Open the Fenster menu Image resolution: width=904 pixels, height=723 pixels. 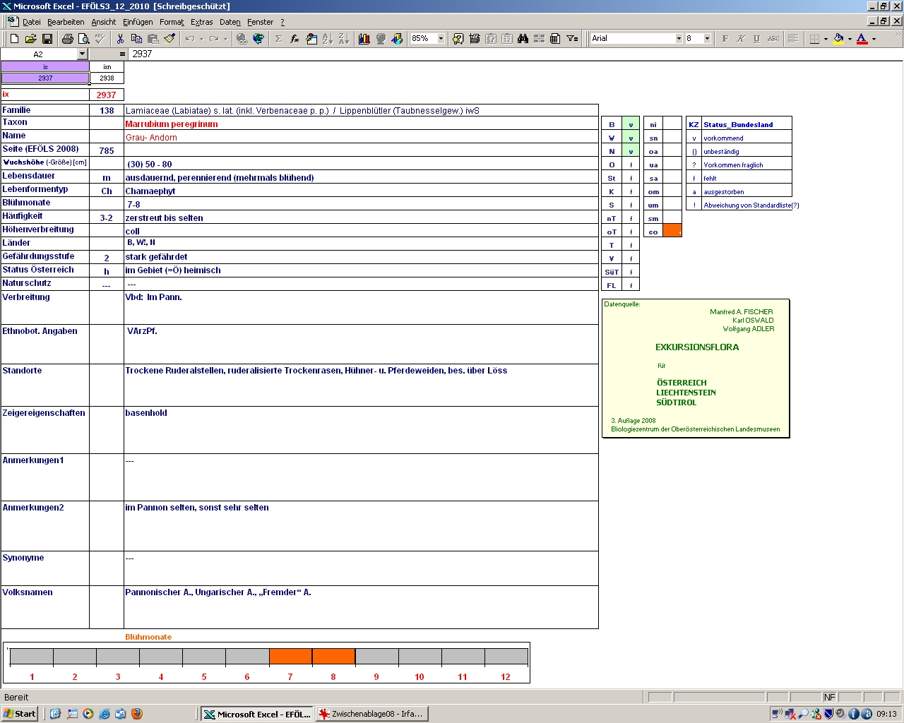(260, 23)
